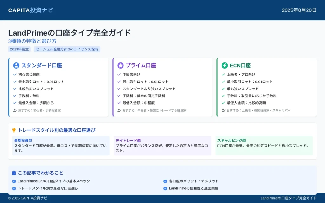Click the 2025年8月20日 date in the header
This screenshot has width=325, height=203.
click(x=299, y=10)
